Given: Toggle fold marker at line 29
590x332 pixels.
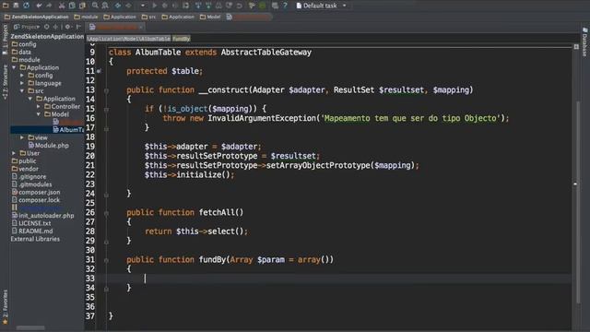Looking at the screenshot, I should pos(107,242).
